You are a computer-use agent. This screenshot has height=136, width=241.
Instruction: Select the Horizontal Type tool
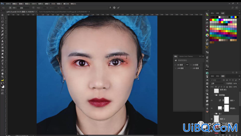point(2,64)
